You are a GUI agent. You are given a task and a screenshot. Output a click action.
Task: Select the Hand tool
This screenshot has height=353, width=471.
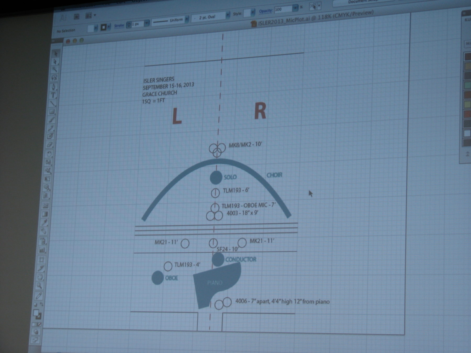coord(40,277)
